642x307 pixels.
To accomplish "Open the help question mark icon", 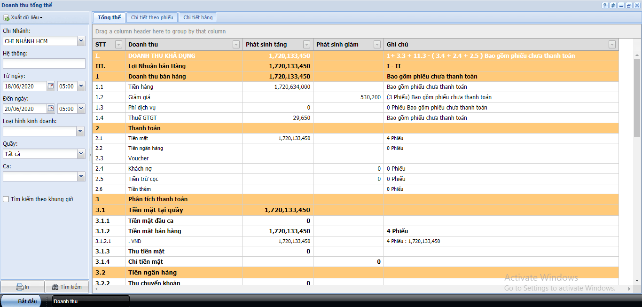I will 605,5.
